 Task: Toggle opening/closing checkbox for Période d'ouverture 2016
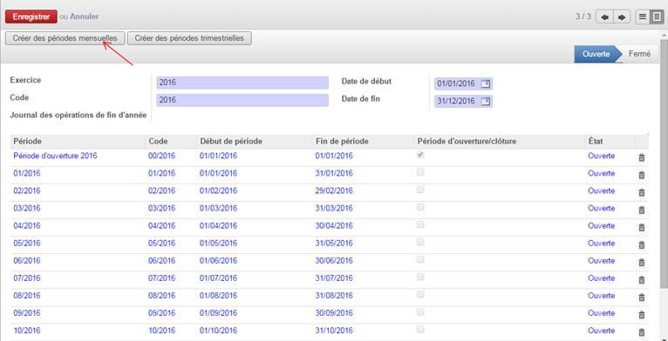(420, 155)
